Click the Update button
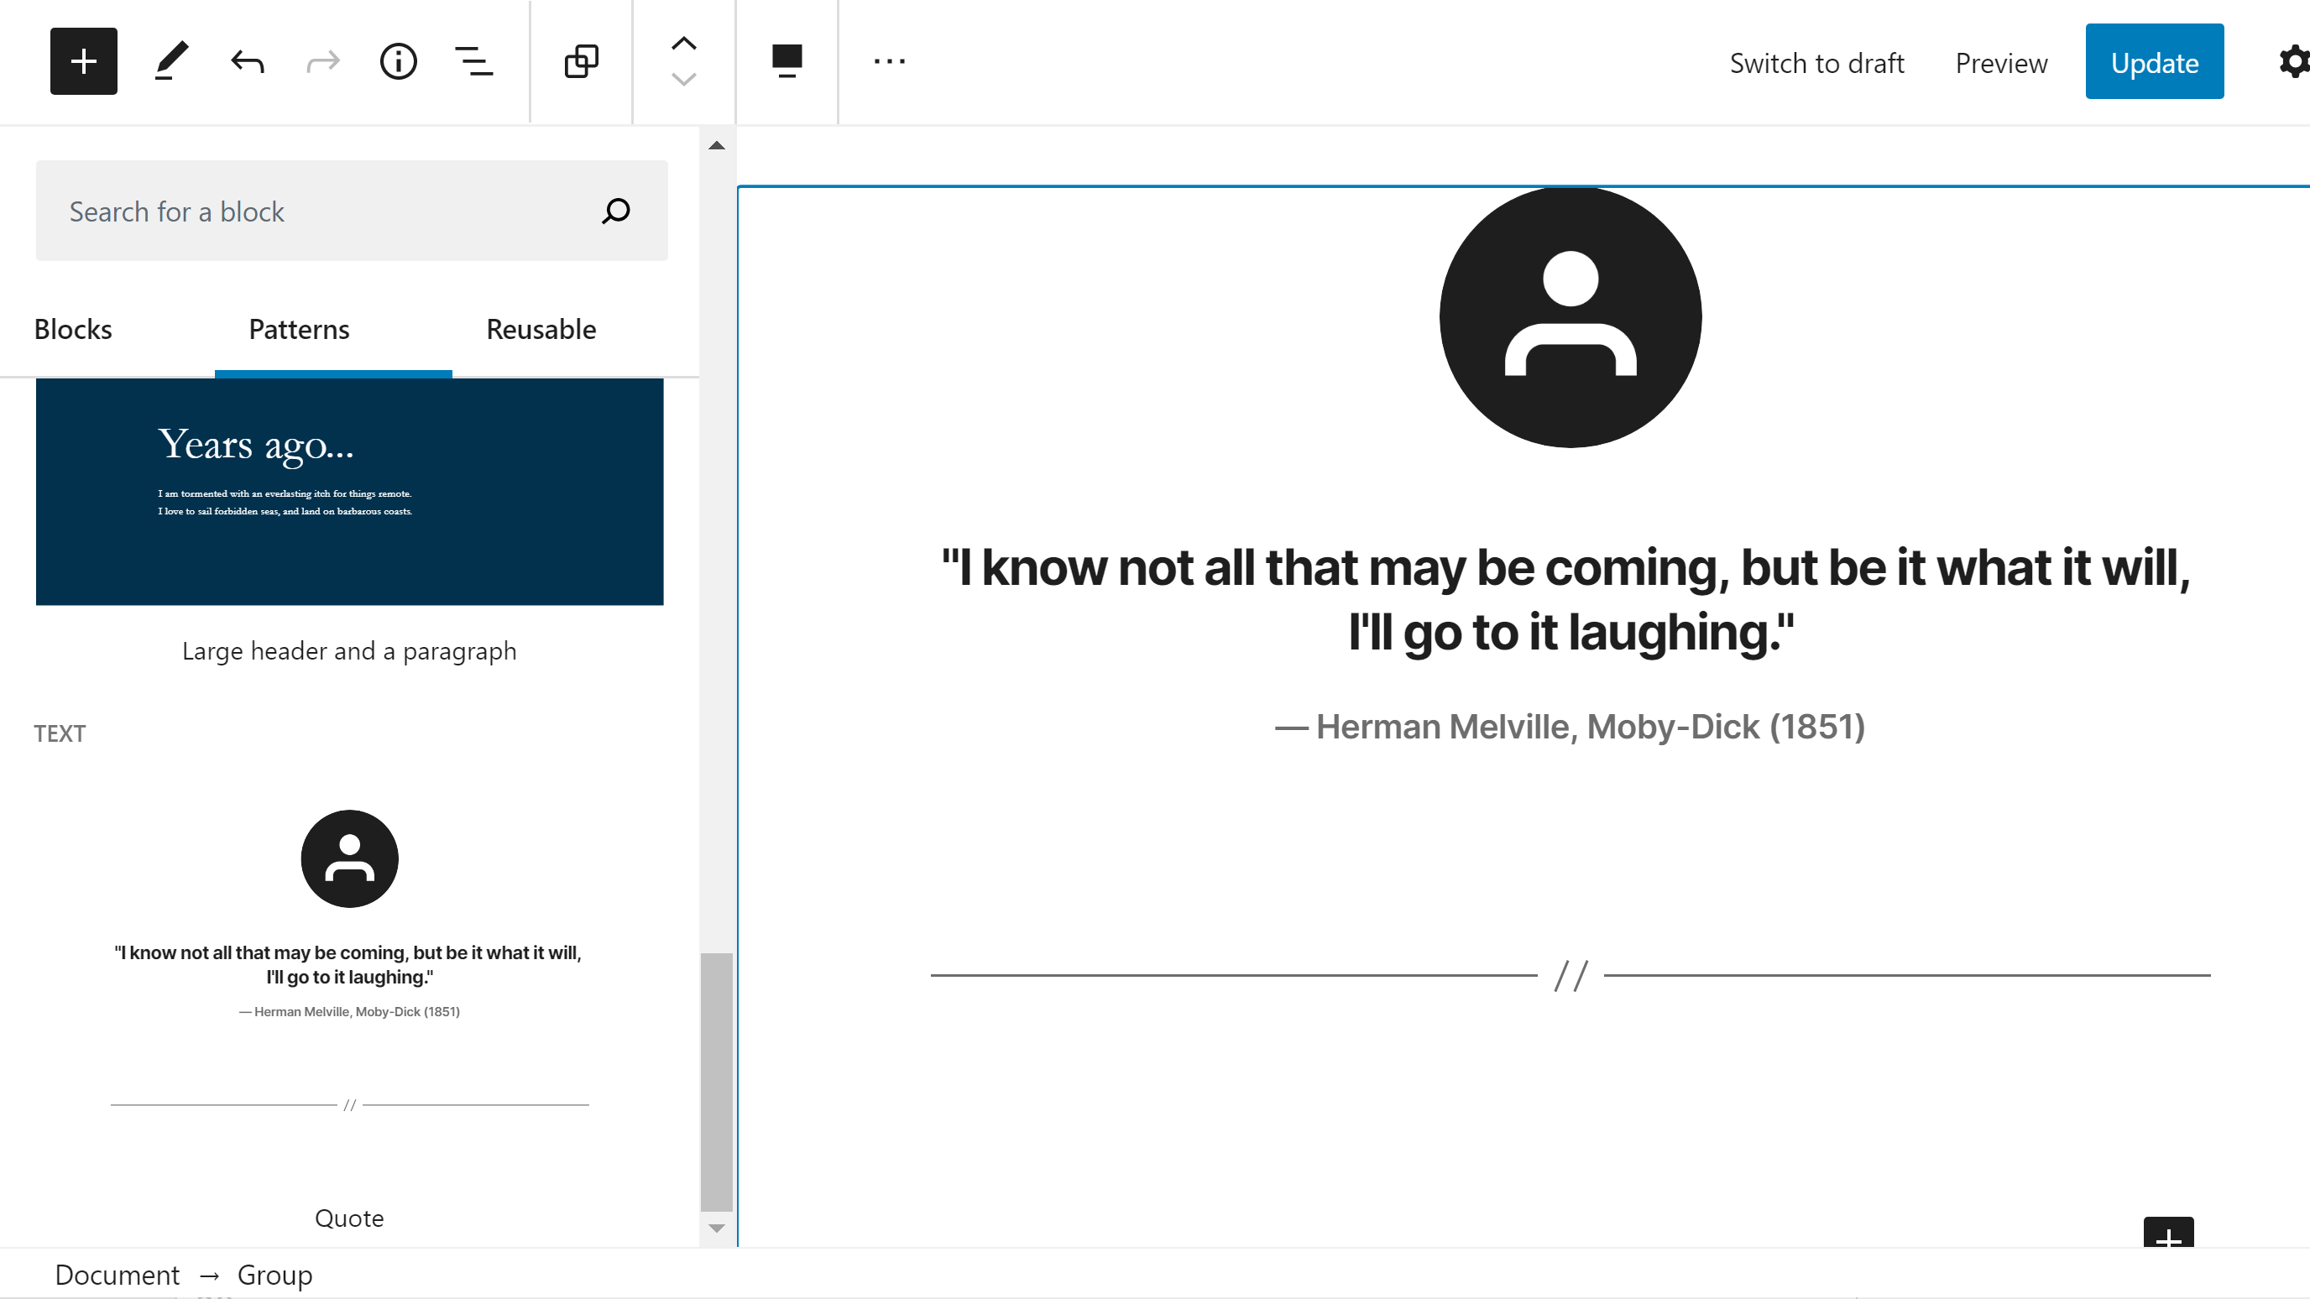The height and width of the screenshot is (1299, 2310). coord(2155,61)
